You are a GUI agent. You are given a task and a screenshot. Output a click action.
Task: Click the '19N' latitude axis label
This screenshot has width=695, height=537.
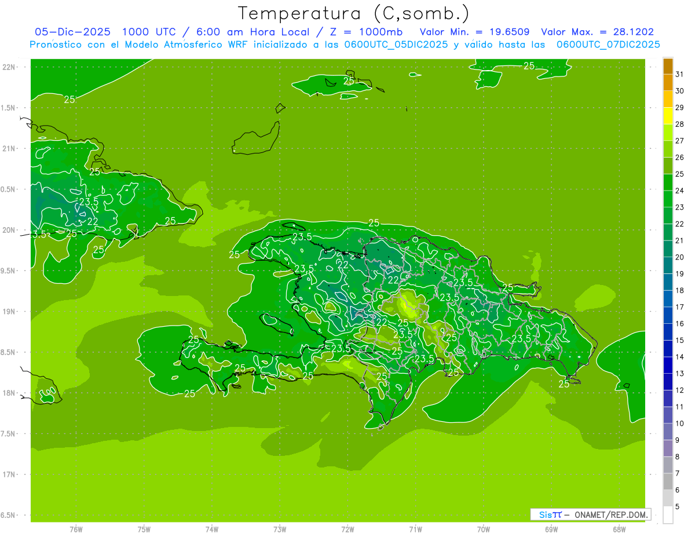coord(9,312)
